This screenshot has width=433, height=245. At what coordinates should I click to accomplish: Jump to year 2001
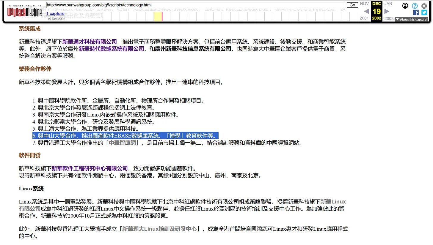364,18
